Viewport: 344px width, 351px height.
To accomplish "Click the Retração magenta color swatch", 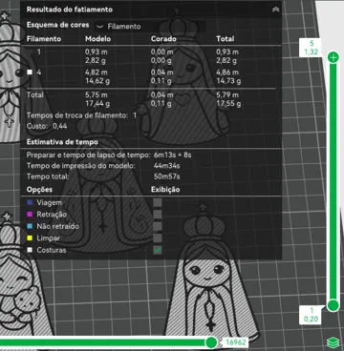I will [30, 215].
